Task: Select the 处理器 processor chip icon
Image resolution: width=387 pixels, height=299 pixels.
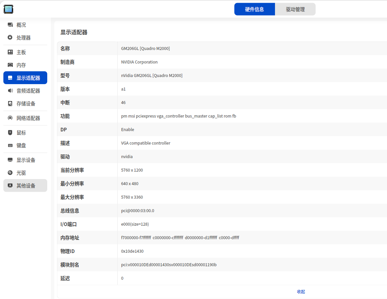Action: pyautogui.click(x=10, y=38)
